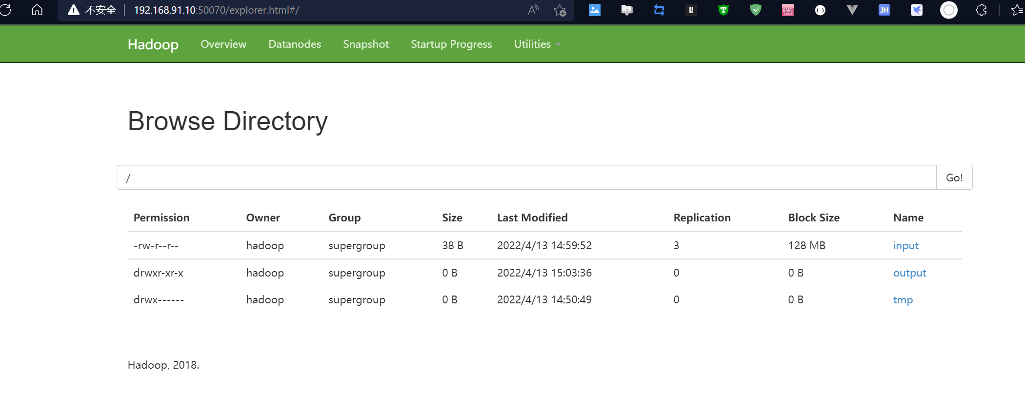Click the blue image extension icon
This screenshot has width=1025, height=416.
pos(594,10)
